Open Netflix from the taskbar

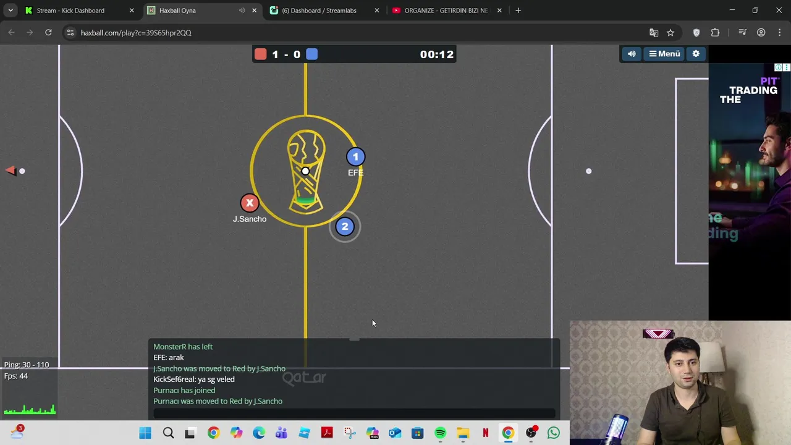486,433
